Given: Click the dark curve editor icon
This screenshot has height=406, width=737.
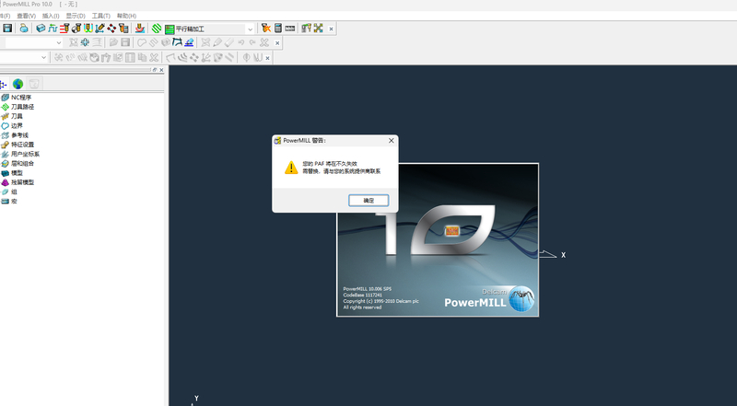Looking at the screenshot, I should [177, 42].
